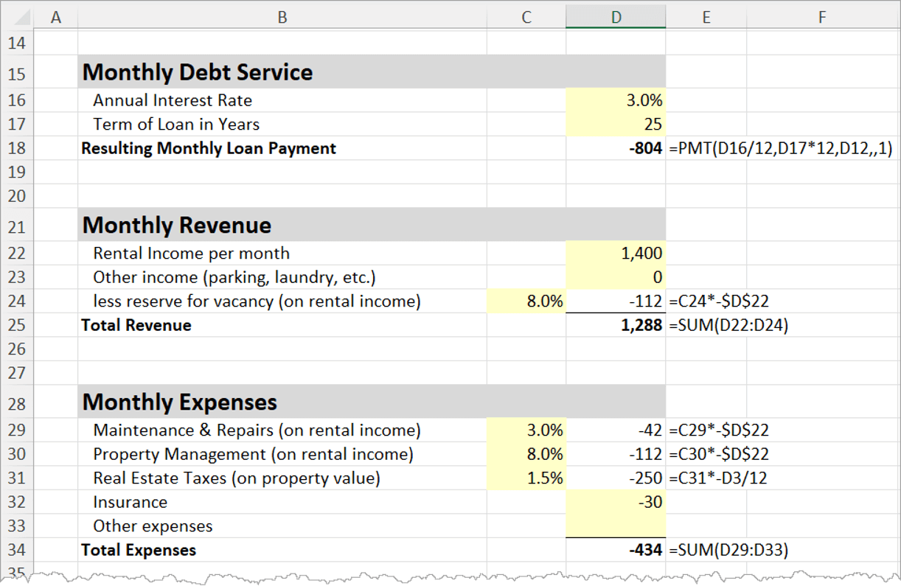The image size is (901, 586).
Task: Select the Annual Interest Rate value cell
Action: (616, 100)
